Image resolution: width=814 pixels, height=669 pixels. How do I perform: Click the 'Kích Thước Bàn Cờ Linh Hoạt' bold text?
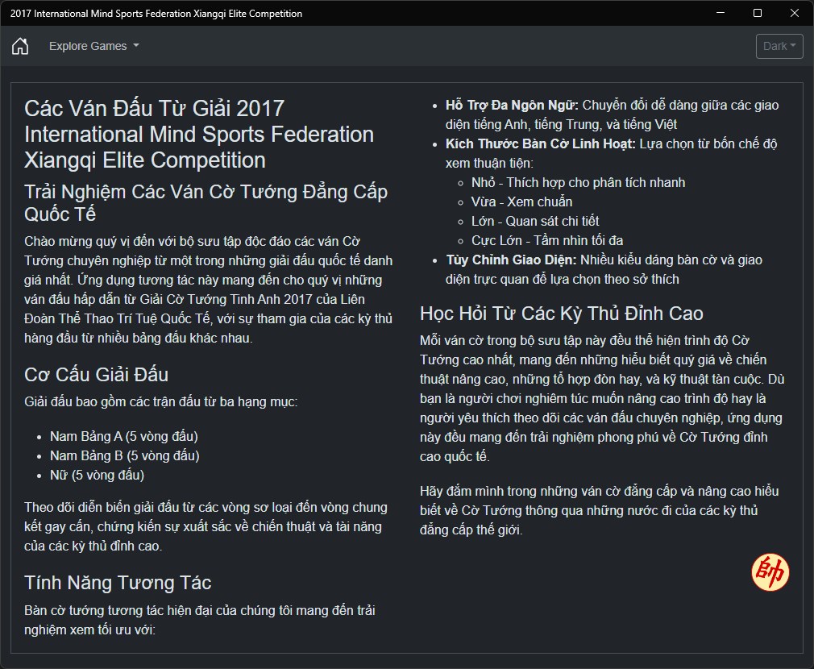541,143
